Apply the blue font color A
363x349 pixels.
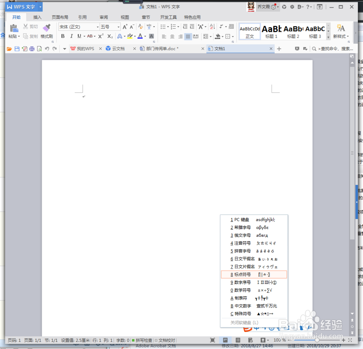click(x=140, y=36)
